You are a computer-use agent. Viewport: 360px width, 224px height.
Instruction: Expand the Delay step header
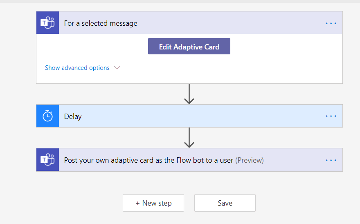pos(184,116)
